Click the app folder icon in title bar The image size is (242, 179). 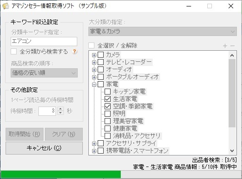coord(6,6)
